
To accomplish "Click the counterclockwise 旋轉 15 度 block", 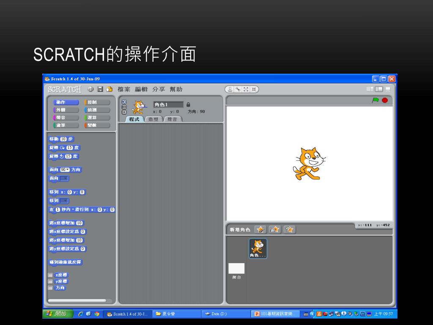I will pos(63,157).
